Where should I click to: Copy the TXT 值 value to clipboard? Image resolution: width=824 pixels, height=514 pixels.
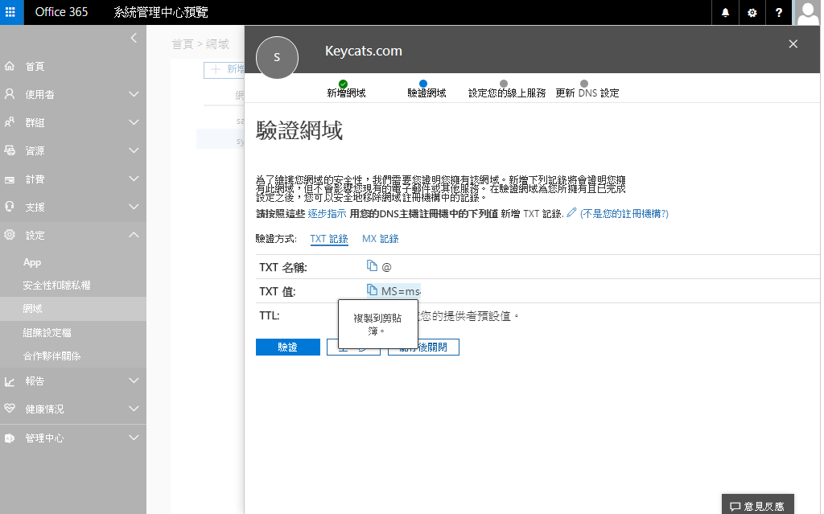(x=372, y=290)
